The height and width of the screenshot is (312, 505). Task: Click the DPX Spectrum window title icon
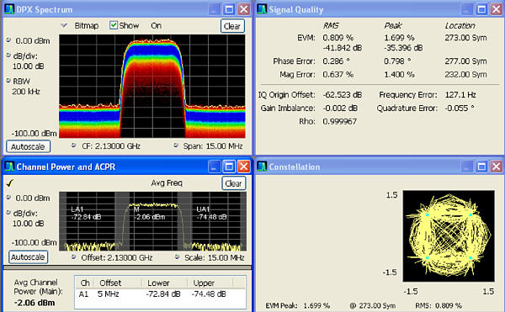click(9, 9)
